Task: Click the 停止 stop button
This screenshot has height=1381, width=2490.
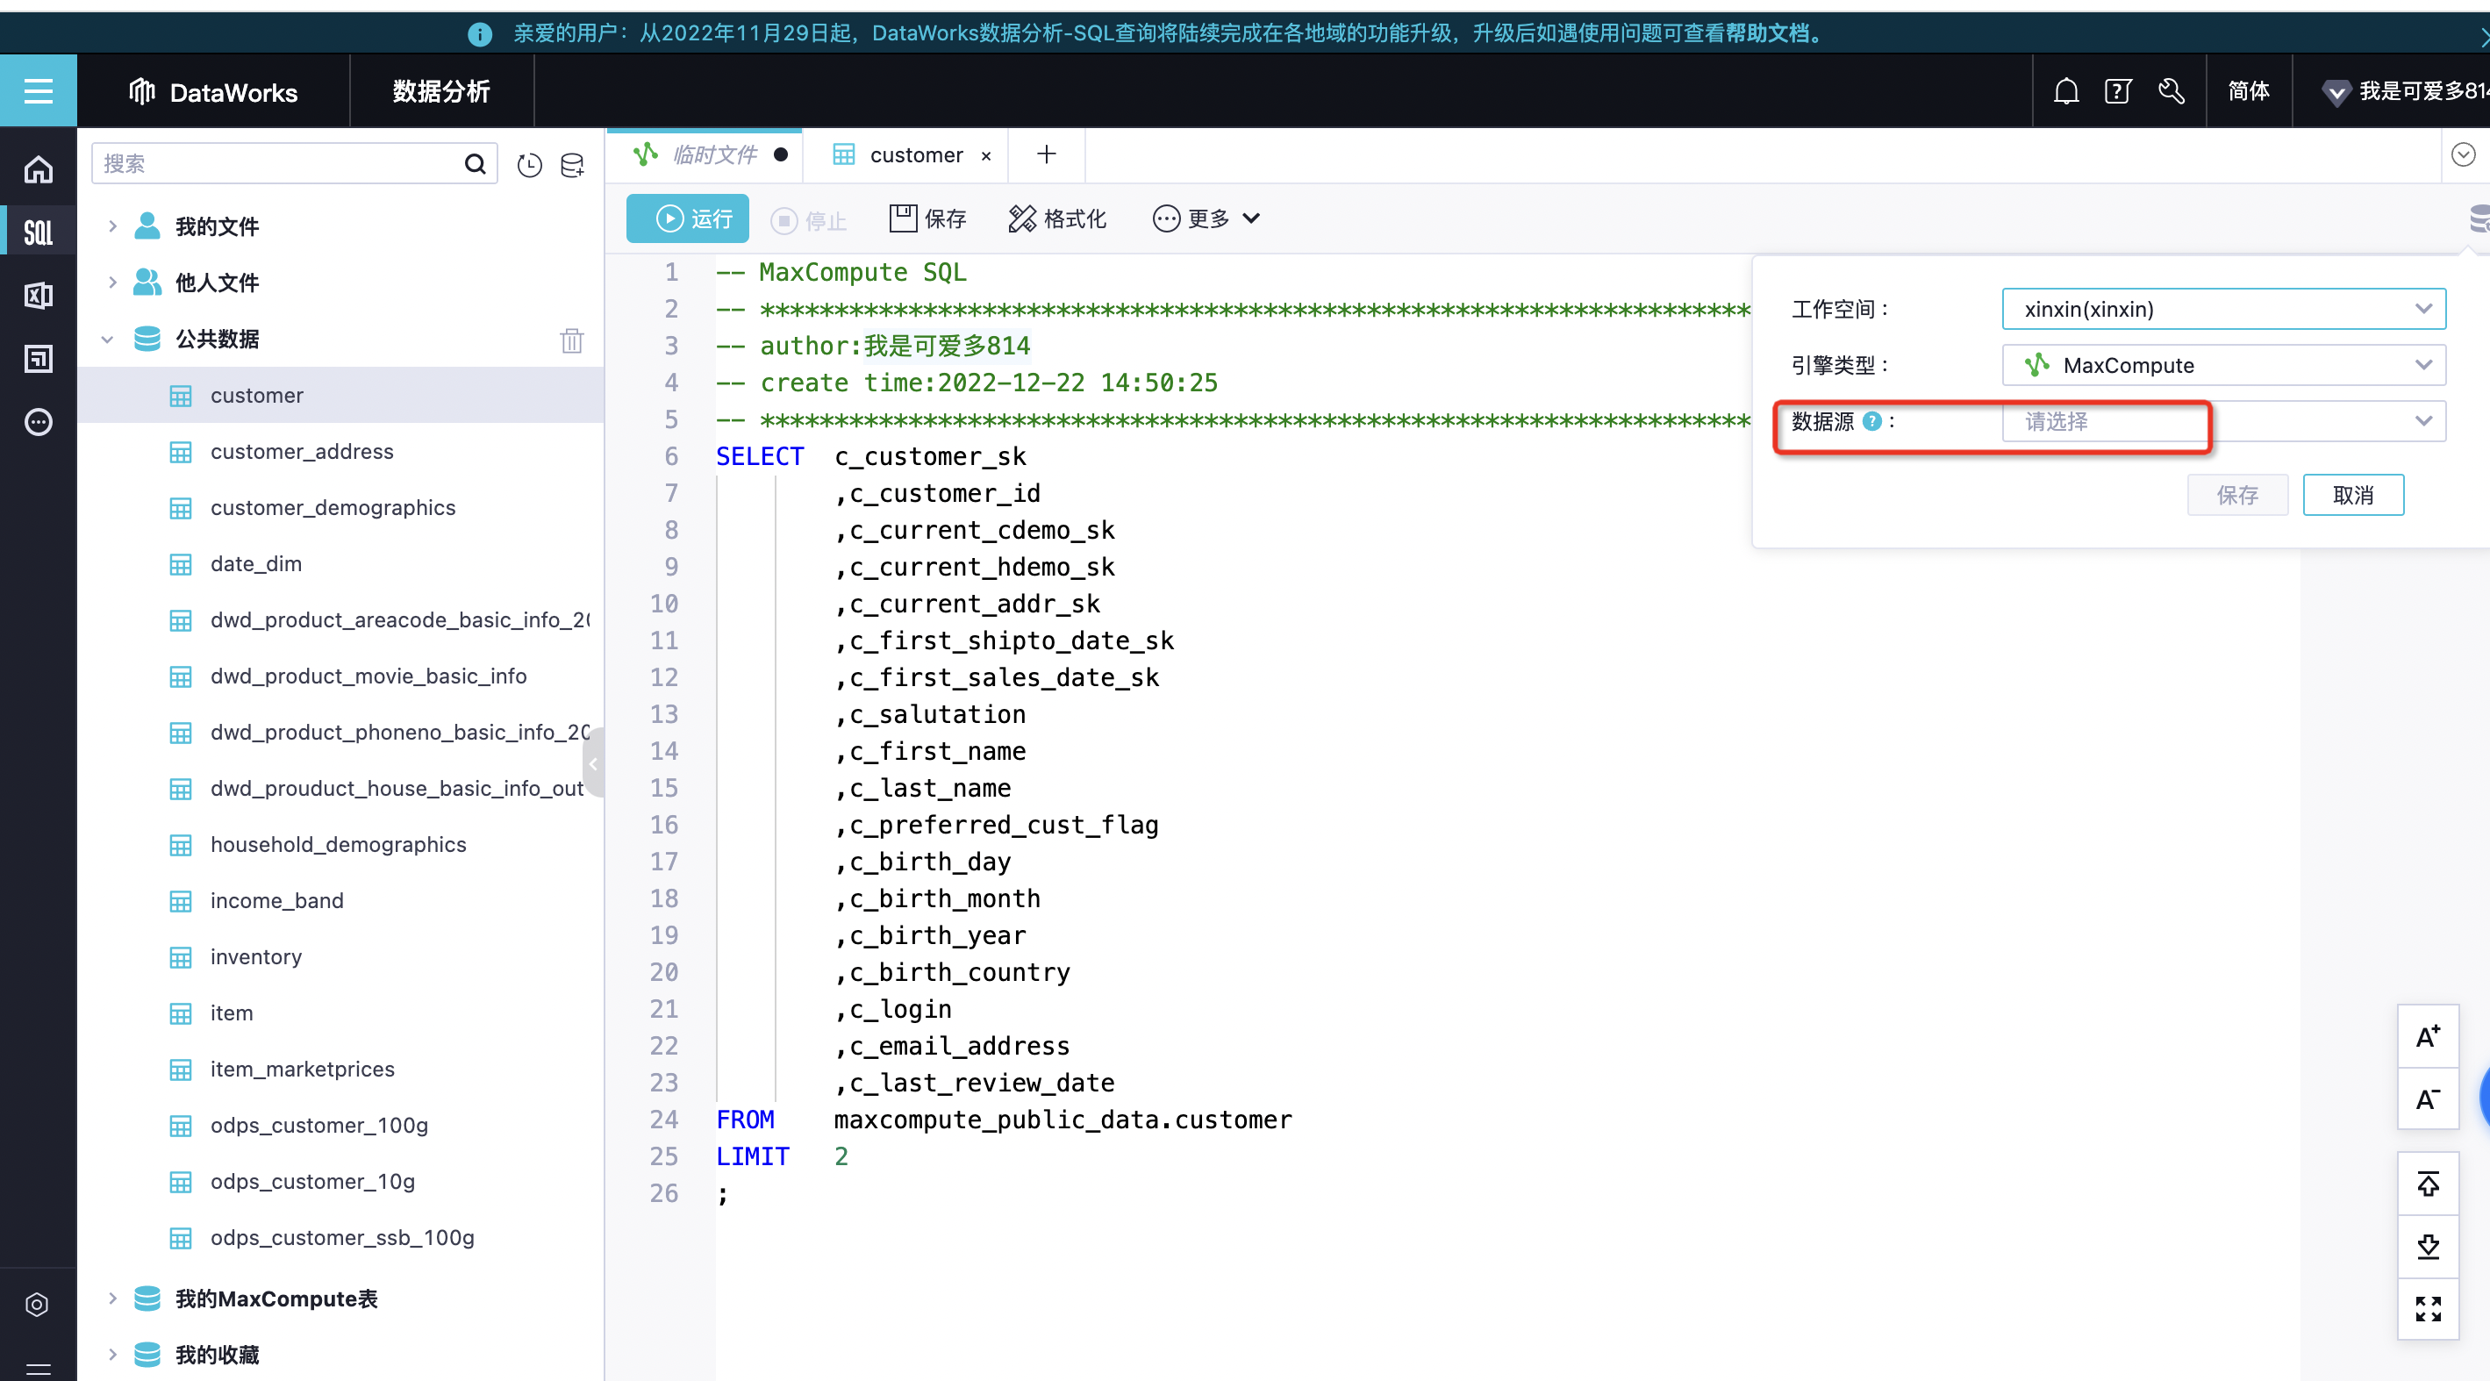Action: coord(809,220)
